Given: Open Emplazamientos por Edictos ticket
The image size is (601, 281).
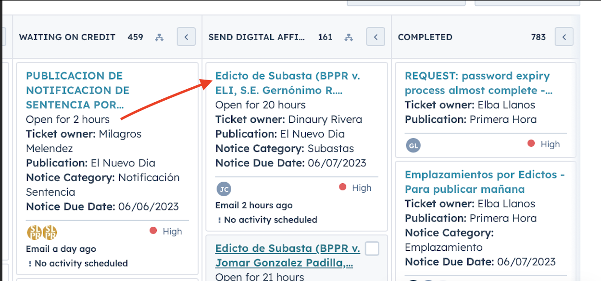Looking at the screenshot, I should pyautogui.click(x=484, y=182).
